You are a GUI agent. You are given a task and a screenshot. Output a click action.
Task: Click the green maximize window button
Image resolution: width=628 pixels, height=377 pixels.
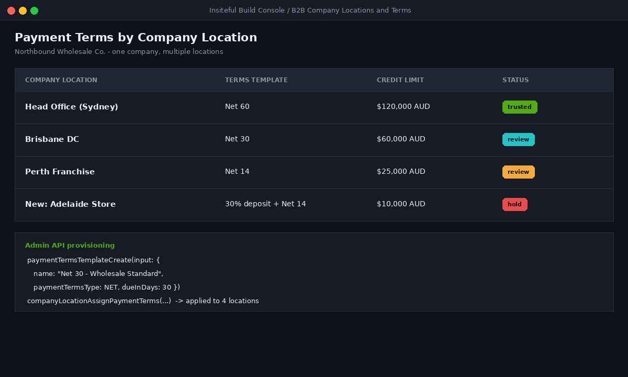(x=34, y=10)
